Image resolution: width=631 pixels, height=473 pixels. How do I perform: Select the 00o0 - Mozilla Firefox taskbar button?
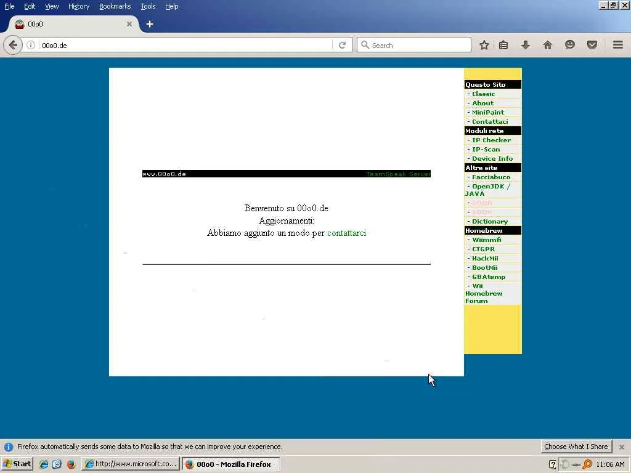click(x=231, y=464)
